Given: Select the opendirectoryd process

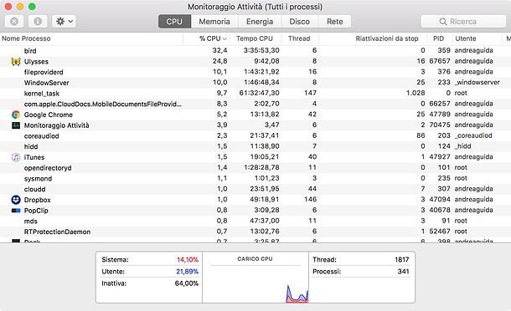Looking at the screenshot, I should pyautogui.click(x=48, y=168).
